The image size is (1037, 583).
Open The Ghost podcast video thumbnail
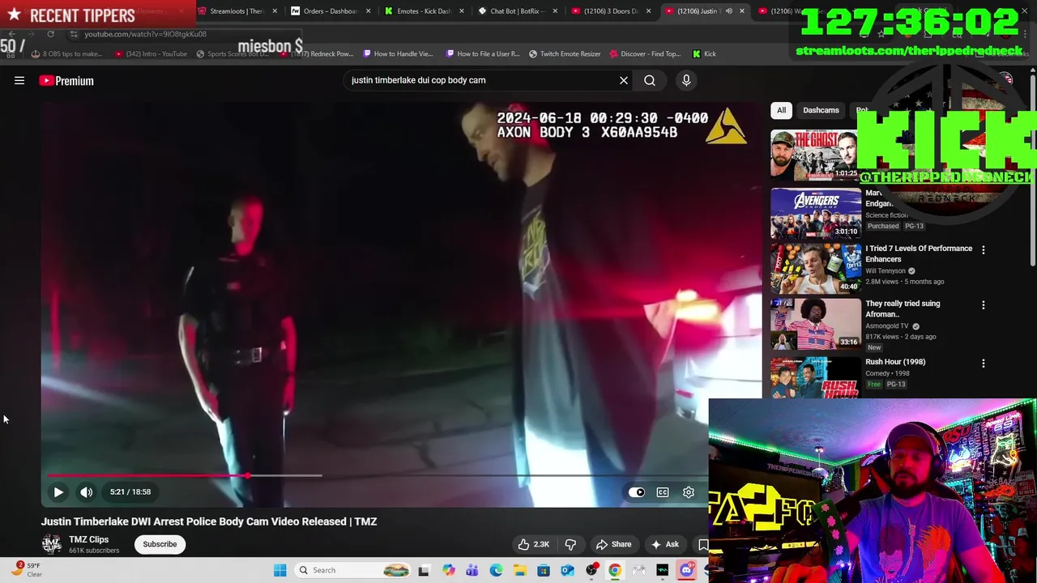pyautogui.click(x=815, y=155)
